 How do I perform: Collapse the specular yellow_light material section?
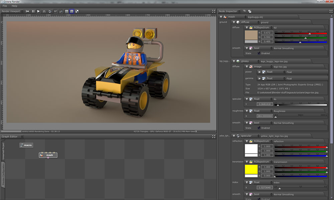coord(234,136)
